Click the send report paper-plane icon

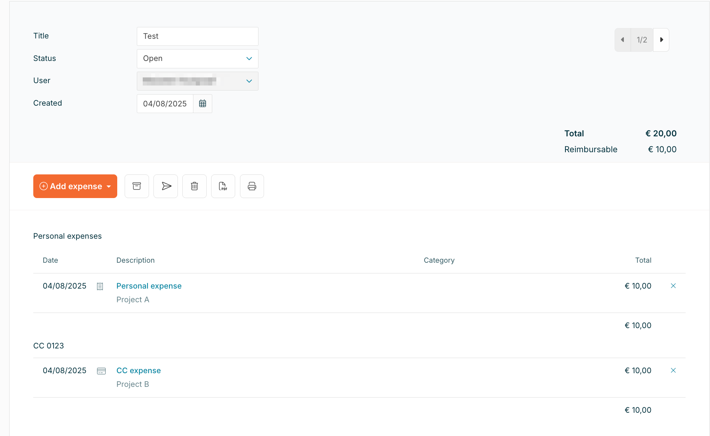166,186
